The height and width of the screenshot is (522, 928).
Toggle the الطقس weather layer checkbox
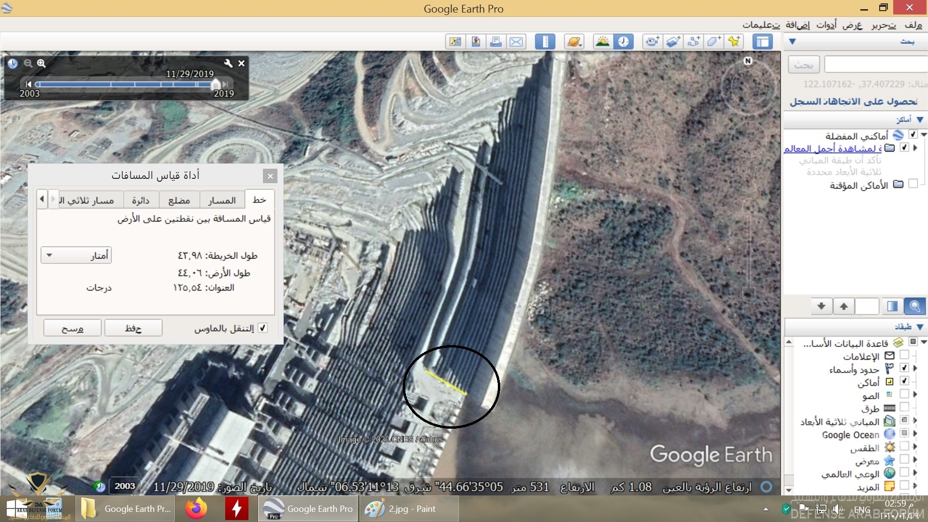point(904,446)
